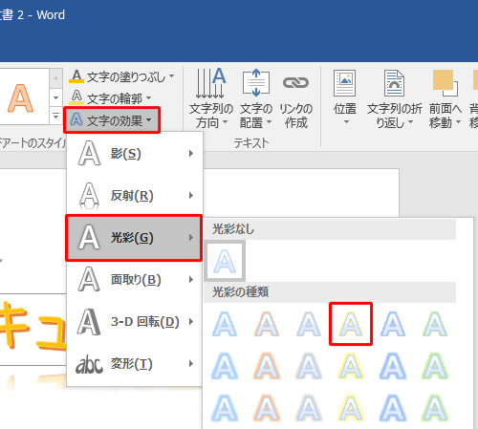Select the 光彩なし no glow option
Screen dimensions: 478x429
(x=225, y=262)
